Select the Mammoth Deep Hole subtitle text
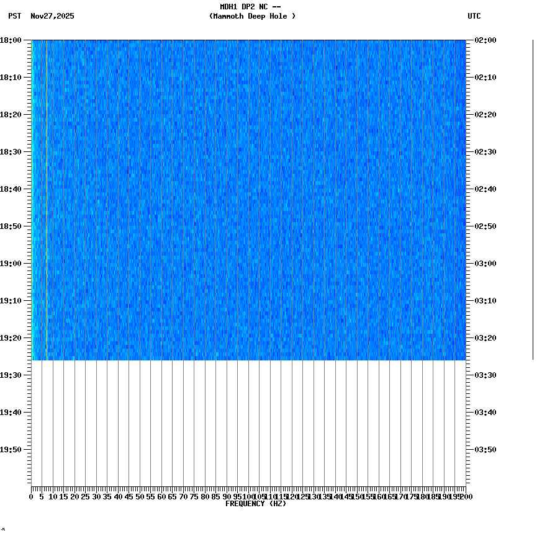 tap(253, 17)
